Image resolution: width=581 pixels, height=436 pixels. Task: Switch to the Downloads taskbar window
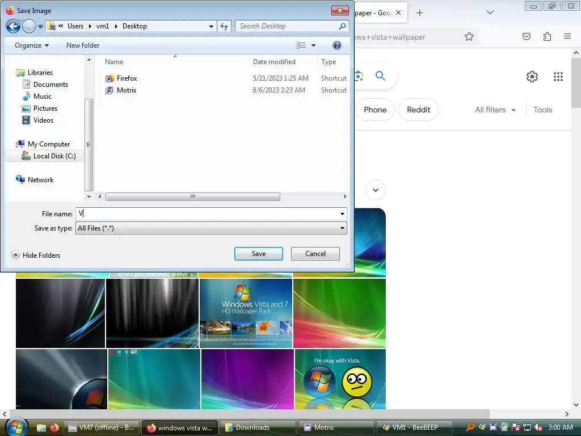pyautogui.click(x=258, y=427)
